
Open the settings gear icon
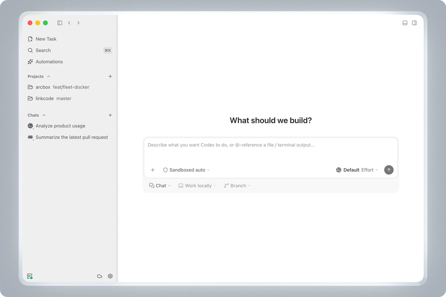point(110,276)
